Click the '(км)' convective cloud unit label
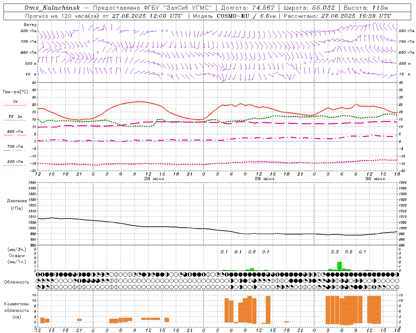The image size is (416, 333). [17, 317]
